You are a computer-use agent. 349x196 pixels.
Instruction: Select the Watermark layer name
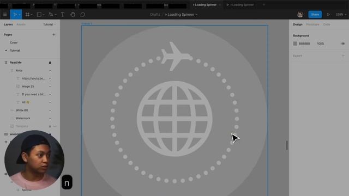(x=23, y=119)
